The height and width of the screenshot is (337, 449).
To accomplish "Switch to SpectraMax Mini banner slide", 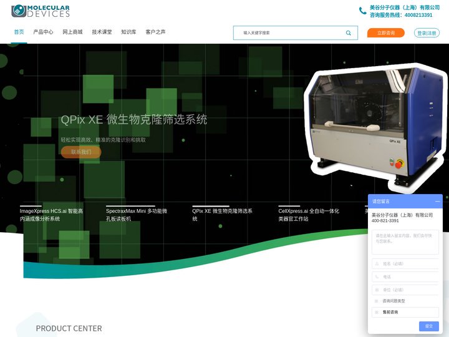I will pyautogui.click(x=137, y=215).
